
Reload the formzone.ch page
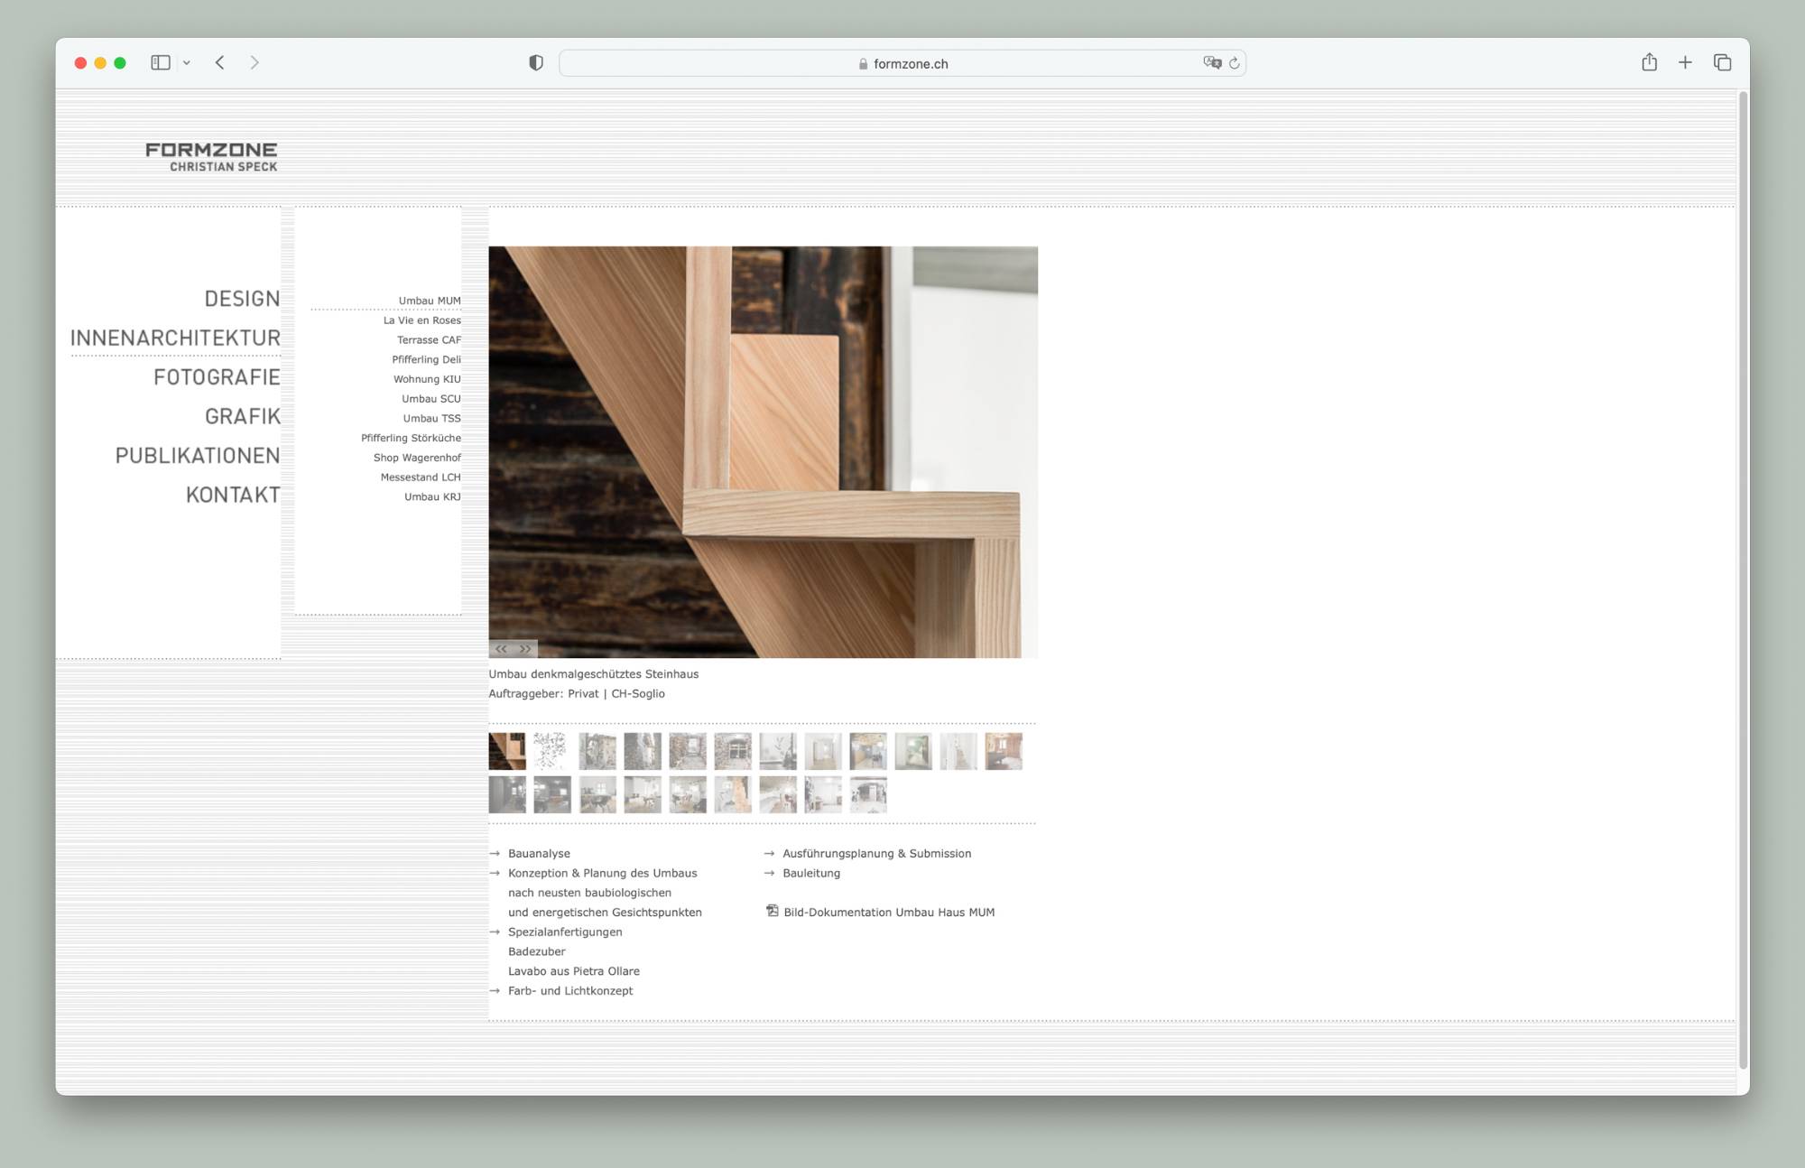[1235, 63]
